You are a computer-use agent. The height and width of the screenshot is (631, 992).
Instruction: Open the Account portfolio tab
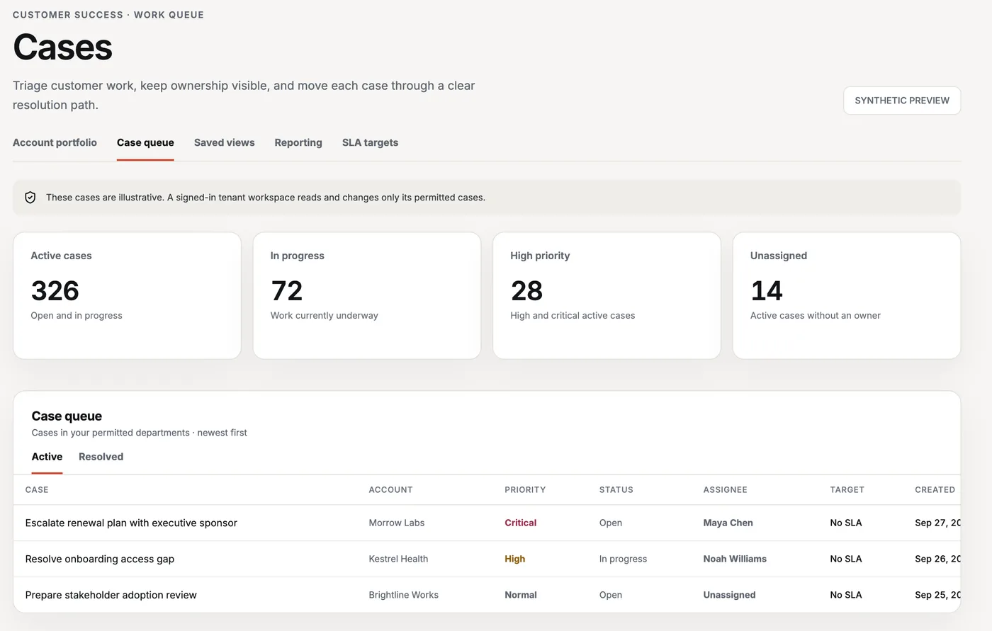(55, 142)
